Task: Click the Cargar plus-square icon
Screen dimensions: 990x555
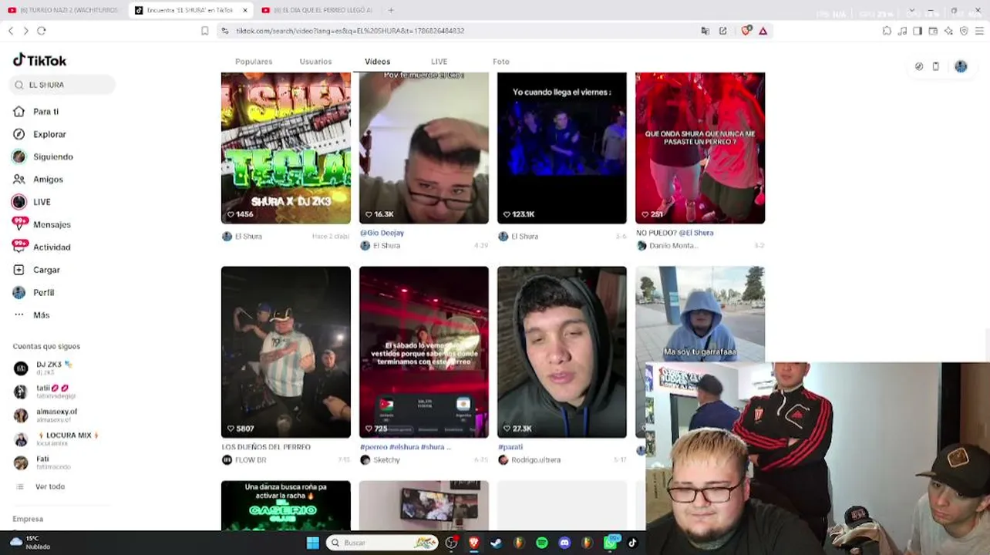Action: pyautogui.click(x=19, y=270)
